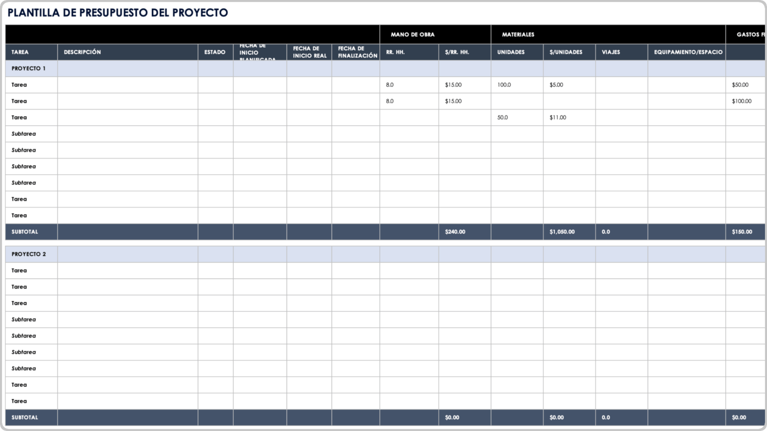Screen dimensions: 767x431
Task: Select the TAREA column header
Action: pyautogui.click(x=32, y=52)
